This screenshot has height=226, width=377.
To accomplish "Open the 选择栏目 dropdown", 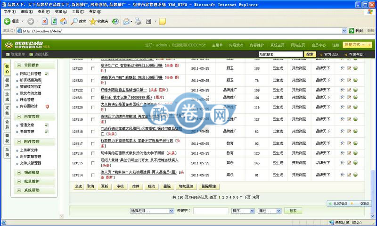I will click(x=152, y=211).
